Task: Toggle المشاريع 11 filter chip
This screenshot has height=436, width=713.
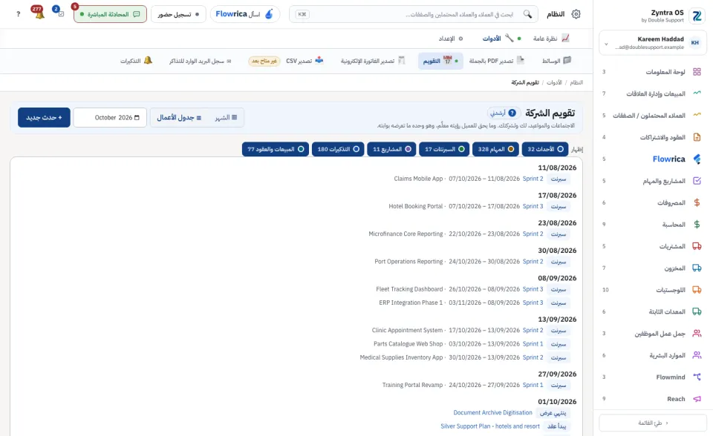Action: coord(391,149)
